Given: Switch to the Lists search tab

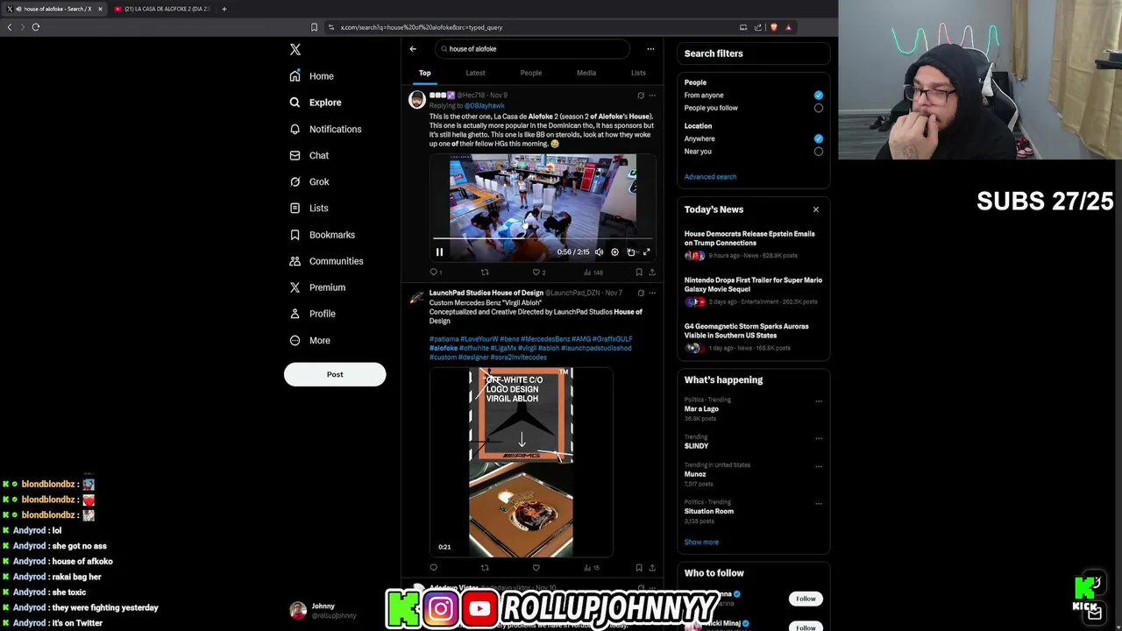Looking at the screenshot, I should click(x=638, y=73).
